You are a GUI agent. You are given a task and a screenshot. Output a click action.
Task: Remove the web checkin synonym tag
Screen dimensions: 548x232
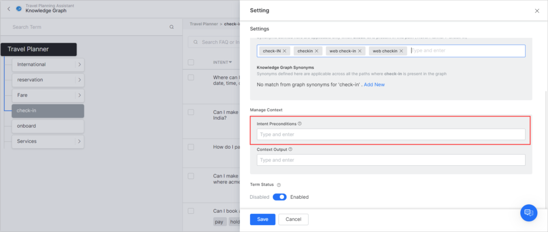click(x=404, y=51)
